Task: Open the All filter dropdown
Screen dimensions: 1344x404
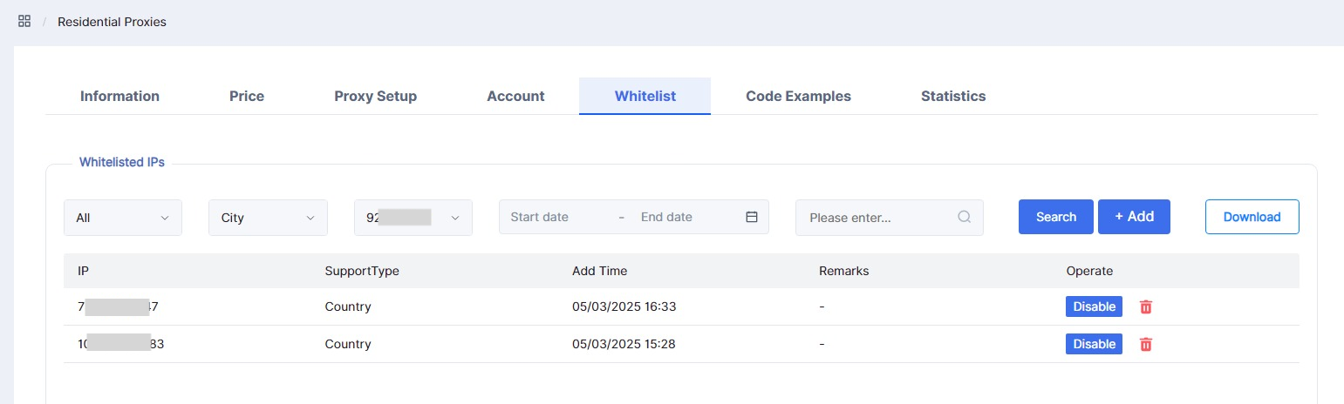Action: (x=123, y=218)
